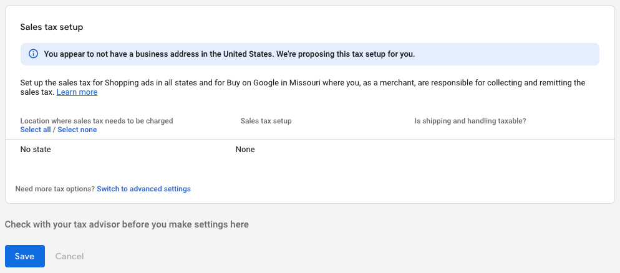Click the info icon in the blue banner

tap(34, 54)
